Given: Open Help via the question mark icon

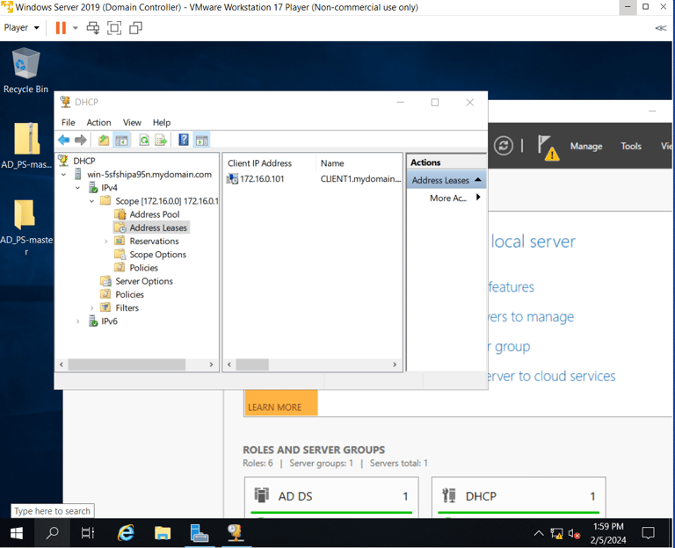Looking at the screenshot, I should (x=184, y=140).
